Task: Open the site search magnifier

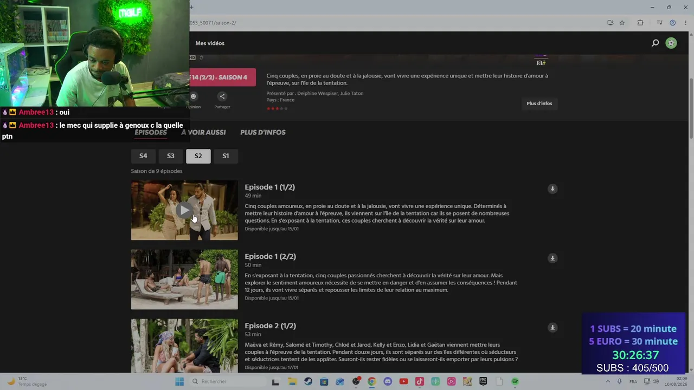Action: point(655,43)
